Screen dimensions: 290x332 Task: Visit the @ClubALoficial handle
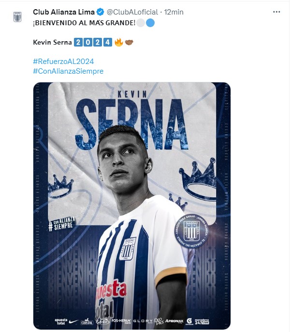pos(132,12)
